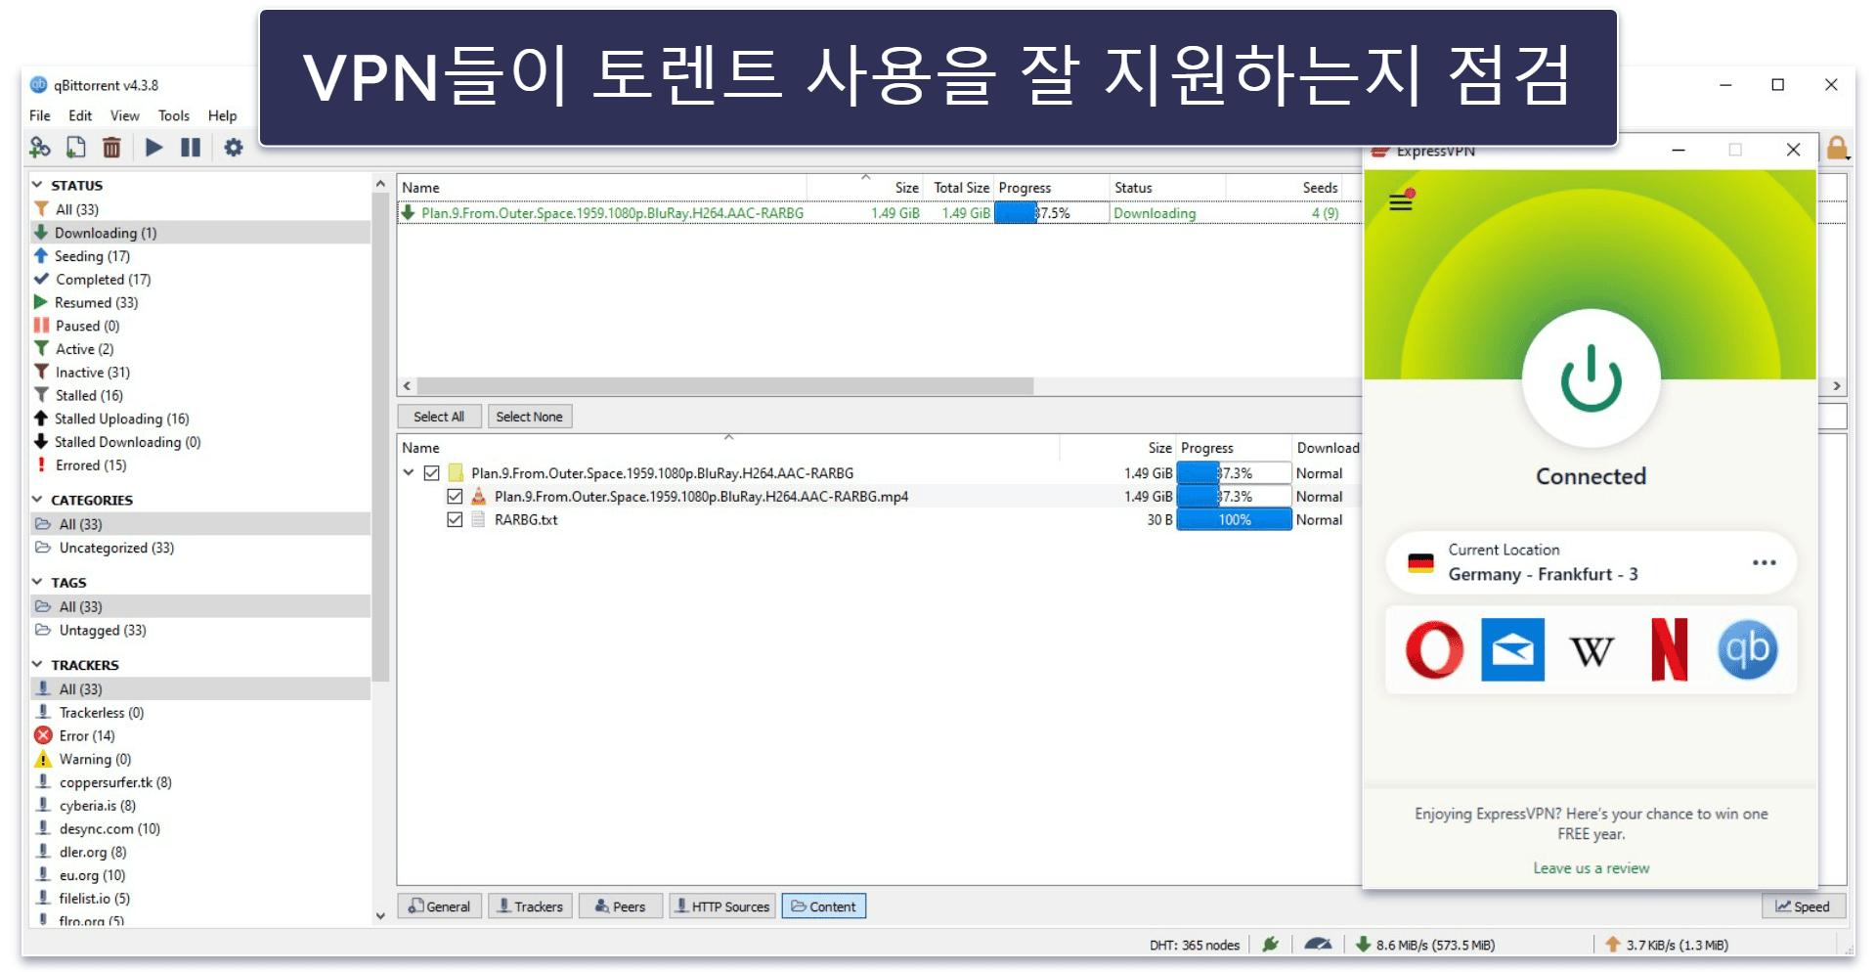The image size is (1876, 972).
Task: Open the Speed graph button
Action: pos(1804,906)
